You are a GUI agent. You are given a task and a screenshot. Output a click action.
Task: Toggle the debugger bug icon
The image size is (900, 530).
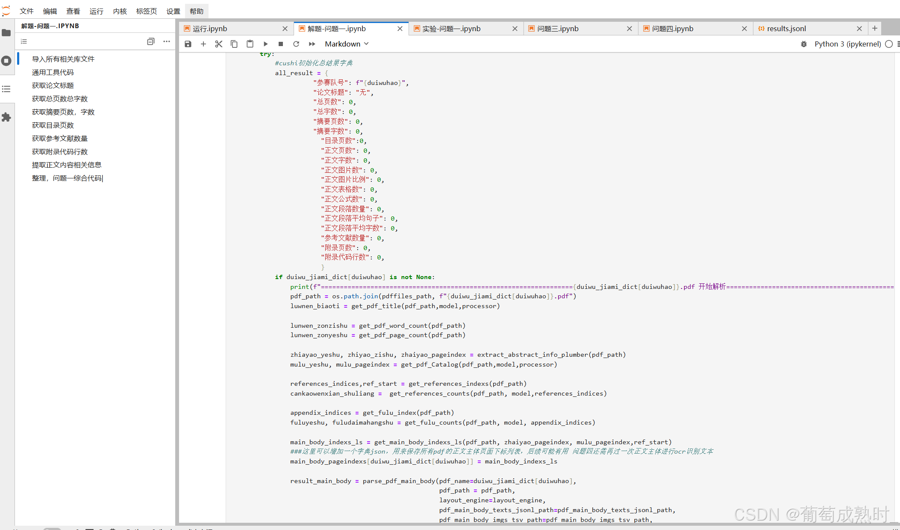point(803,44)
